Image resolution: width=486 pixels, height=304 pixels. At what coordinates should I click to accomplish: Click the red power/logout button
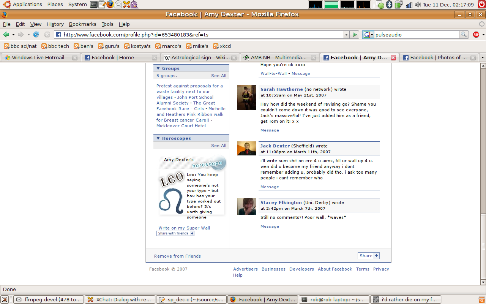click(x=481, y=5)
